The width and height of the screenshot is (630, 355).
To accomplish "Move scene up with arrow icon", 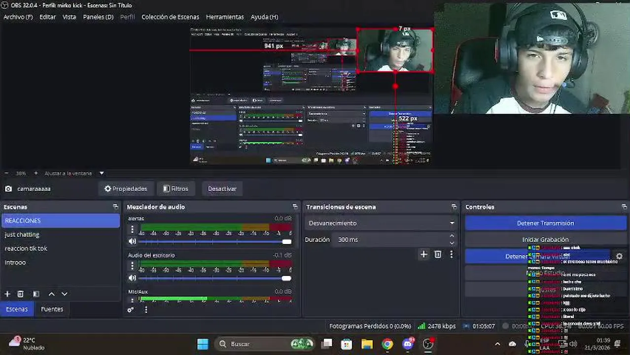I will (x=51, y=294).
